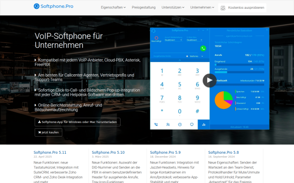Image resolution: width=294 pixels, height=183 pixels.
Task: Click the green Sprechen legend swatch
Action: pos(236,92)
